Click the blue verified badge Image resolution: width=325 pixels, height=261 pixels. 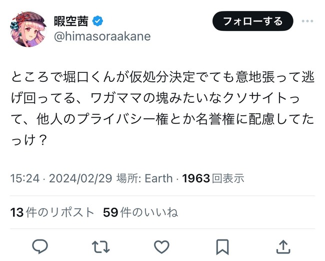99,21
